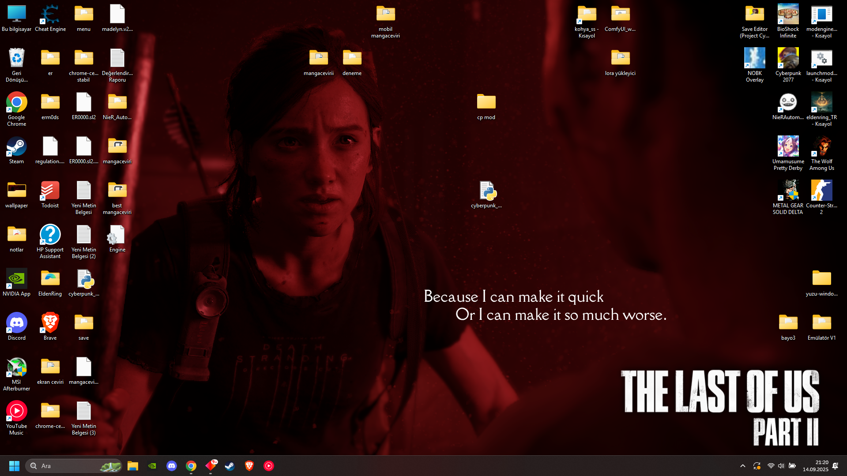Select the deneme folder
Viewport: 847px width, 476px height.
point(352,62)
